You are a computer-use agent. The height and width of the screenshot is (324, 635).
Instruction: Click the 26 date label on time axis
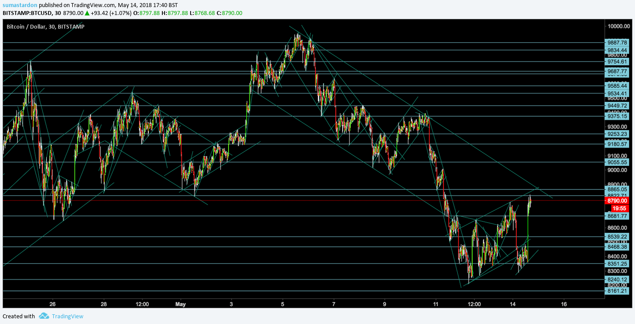(x=53, y=304)
